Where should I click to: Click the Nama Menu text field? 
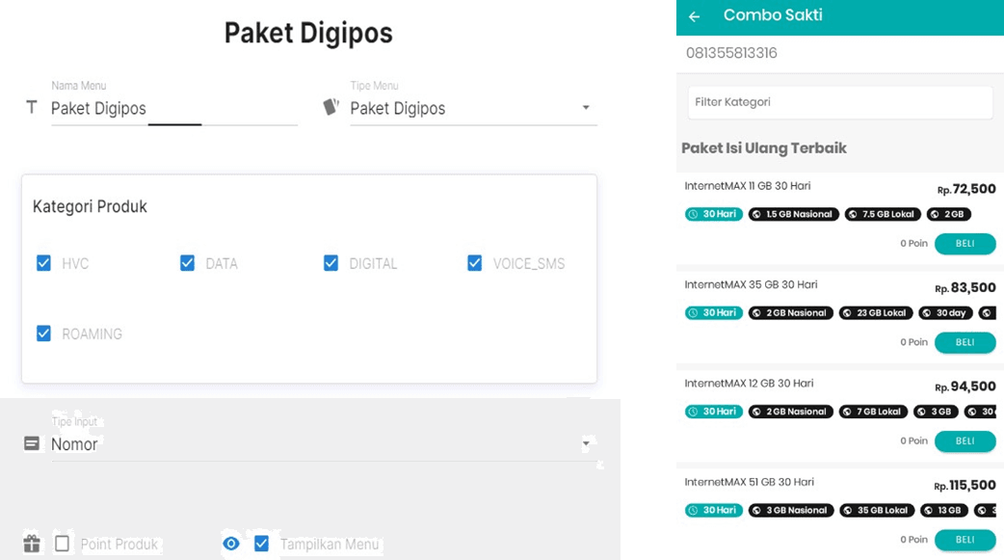coord(173,109)
